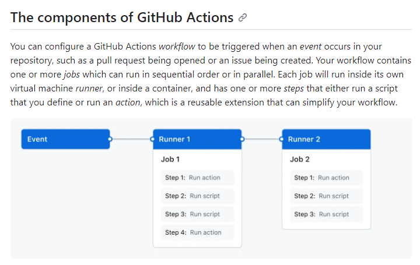420x265 pixels.
Task: Click Runner 2's left connector dot
Action: click(x=281, y=139)
